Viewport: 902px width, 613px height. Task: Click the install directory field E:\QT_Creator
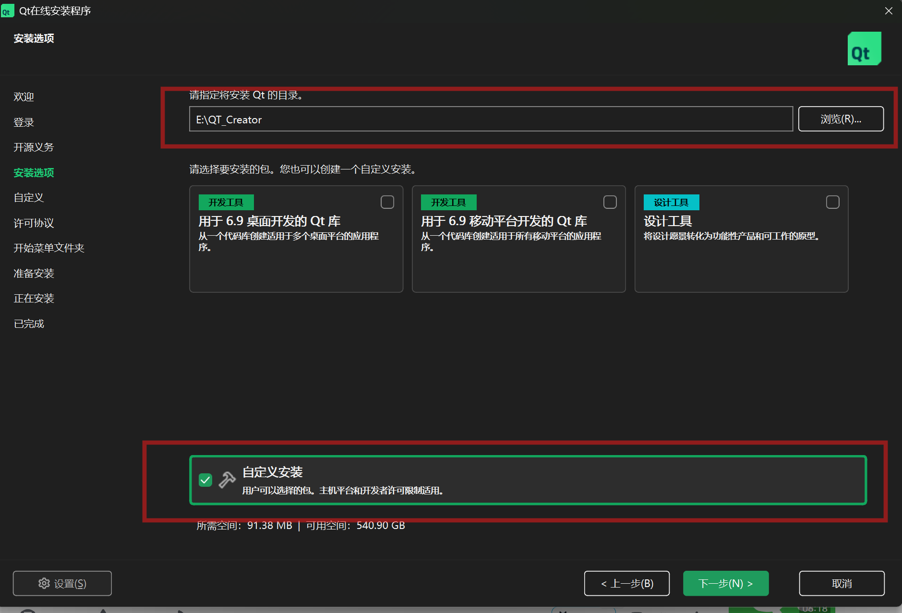point(491,119)
